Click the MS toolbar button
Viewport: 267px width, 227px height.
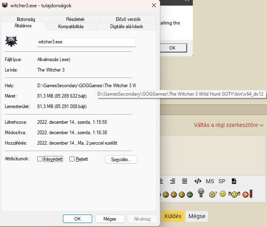point(210,181)
